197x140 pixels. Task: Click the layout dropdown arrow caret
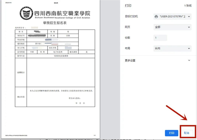pos(189,48)
